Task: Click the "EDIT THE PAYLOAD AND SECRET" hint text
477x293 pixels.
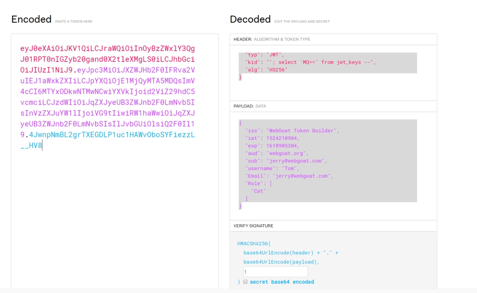Action: click(302, 22)
